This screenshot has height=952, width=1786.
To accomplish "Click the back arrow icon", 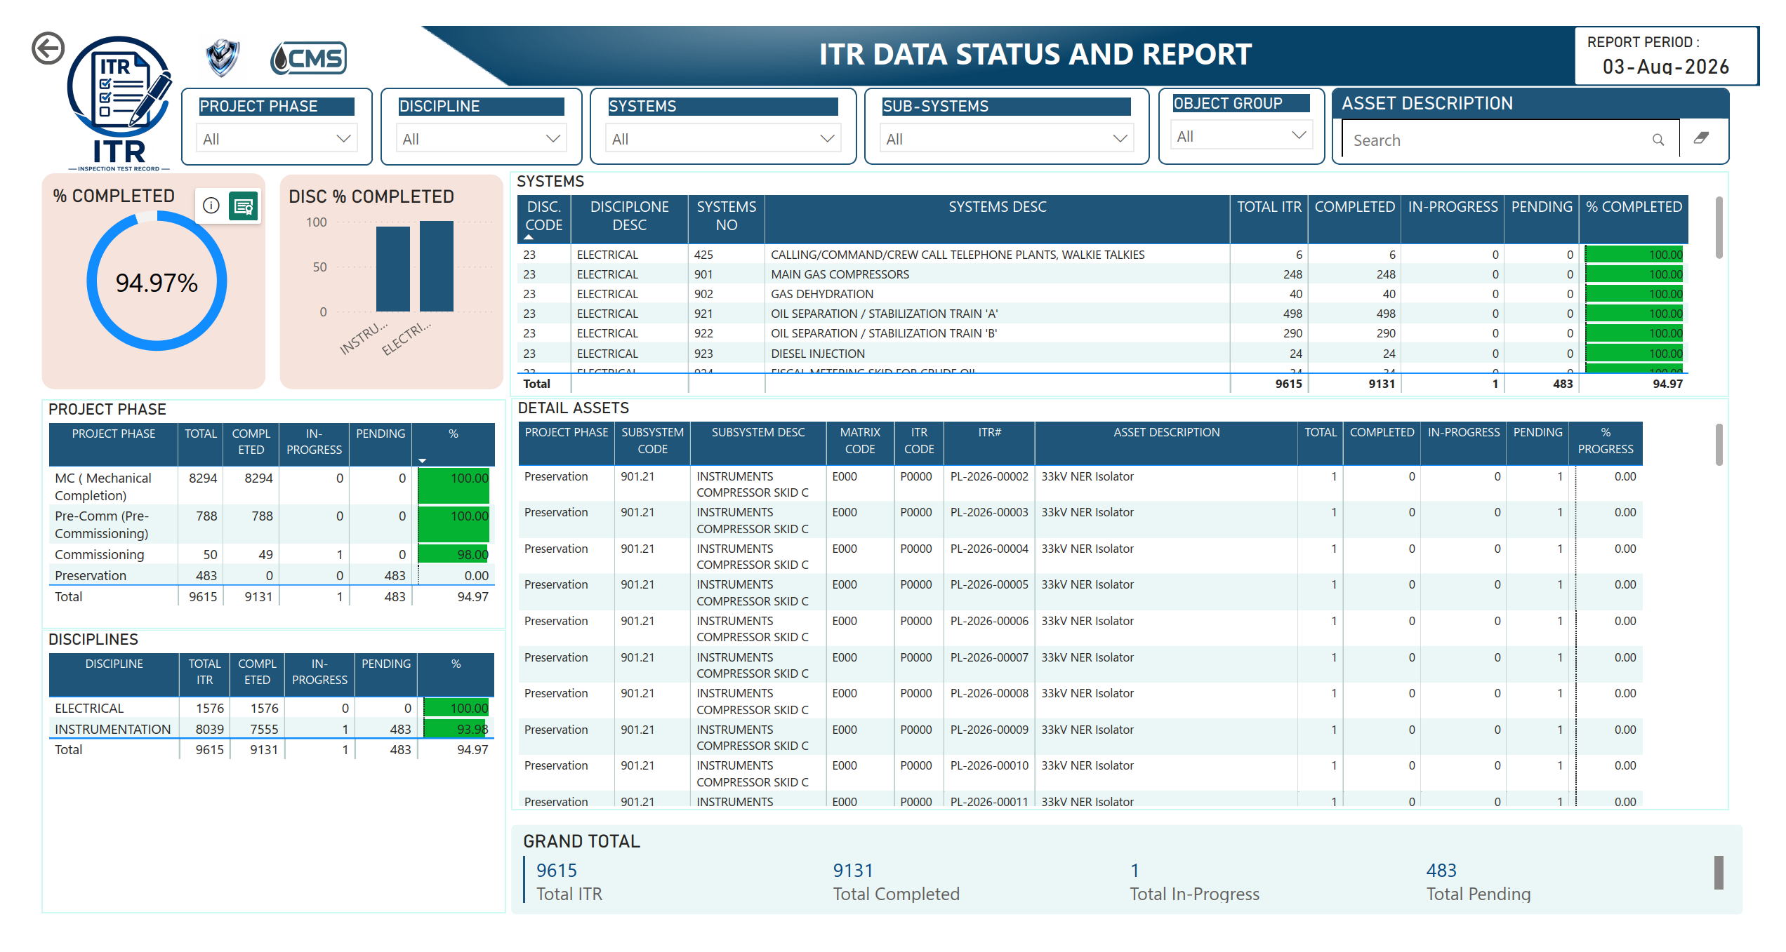I will tap(48, 48).
